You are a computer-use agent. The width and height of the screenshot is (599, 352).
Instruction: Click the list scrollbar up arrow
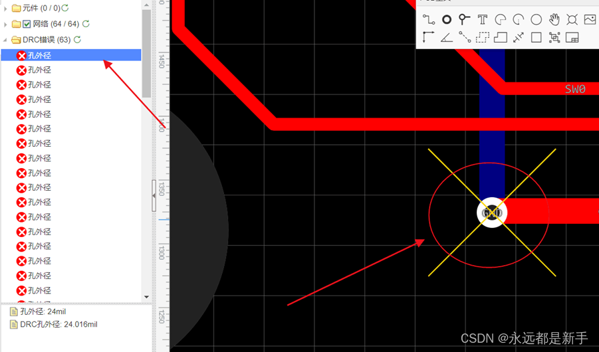tap(146, 5)
